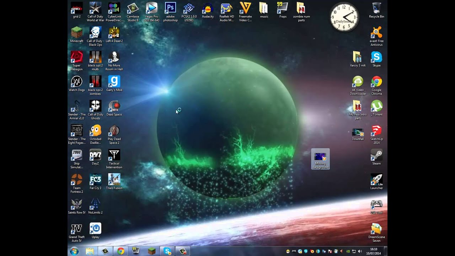Launch Minecraft from the desktop
455x256 pixels.
click(76, 35)
